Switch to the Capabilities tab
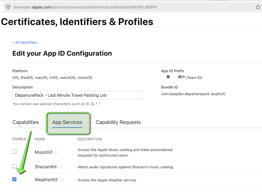Viewport: 262px width, 194px height. (x=25, y=122)
